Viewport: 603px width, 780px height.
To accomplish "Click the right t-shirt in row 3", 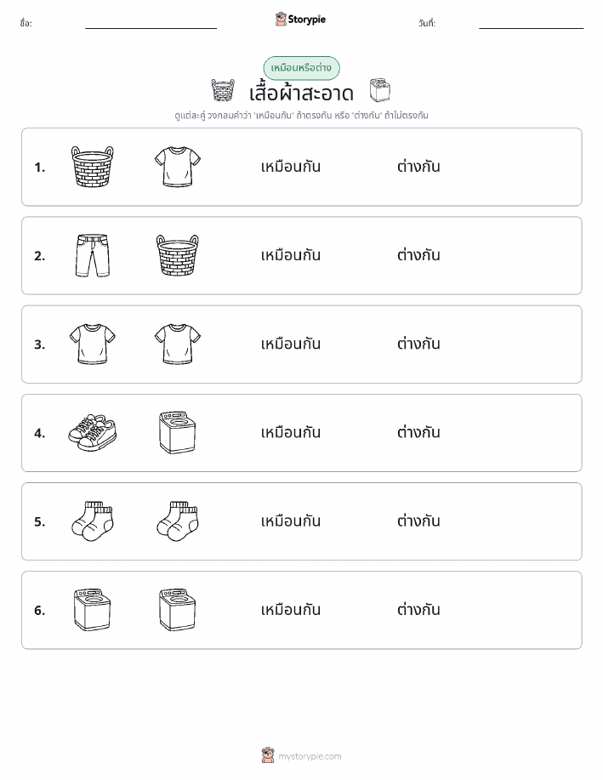I will pos(178,344).
